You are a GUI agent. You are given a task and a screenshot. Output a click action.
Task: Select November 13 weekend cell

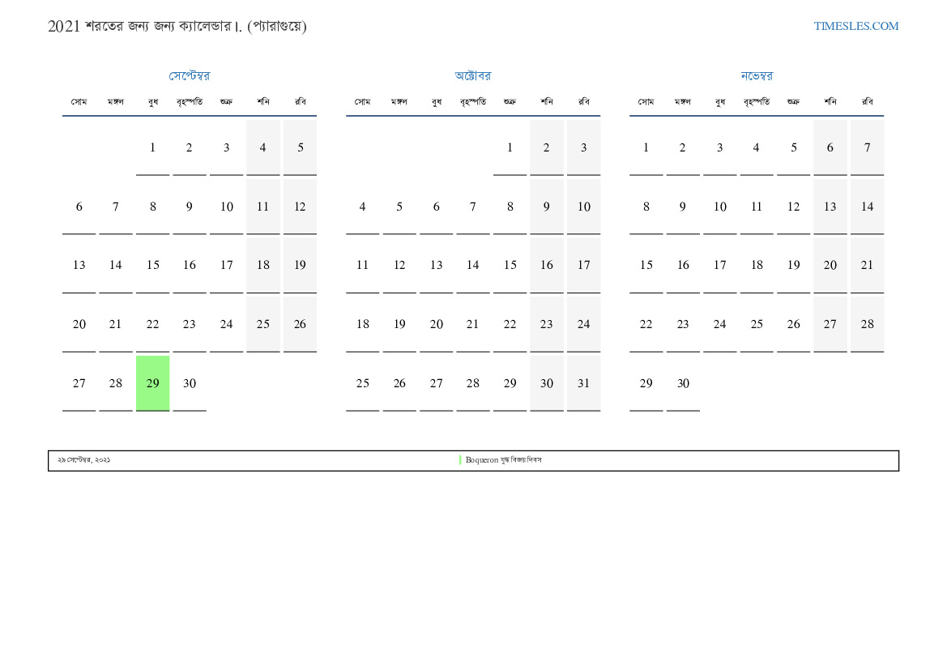click(830, 207)
